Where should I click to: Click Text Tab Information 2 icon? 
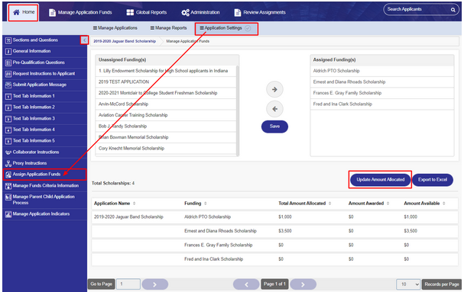pyautogui.click(x=8, y=107)
